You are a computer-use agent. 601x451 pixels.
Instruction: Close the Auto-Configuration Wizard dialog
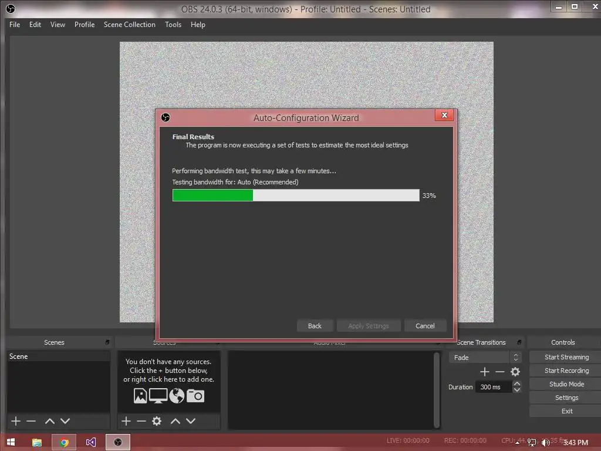click(444, 115)
